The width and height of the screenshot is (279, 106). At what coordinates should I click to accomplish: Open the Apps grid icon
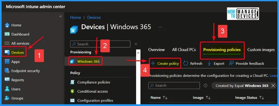pos(7,62)
